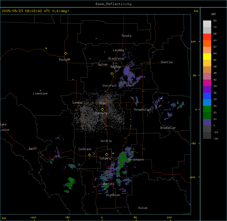
Task: Select the Innisfail label
Action: (110, 86)
